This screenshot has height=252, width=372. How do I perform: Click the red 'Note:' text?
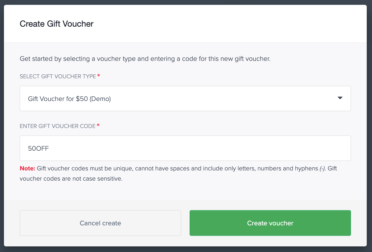pos(27,168)
